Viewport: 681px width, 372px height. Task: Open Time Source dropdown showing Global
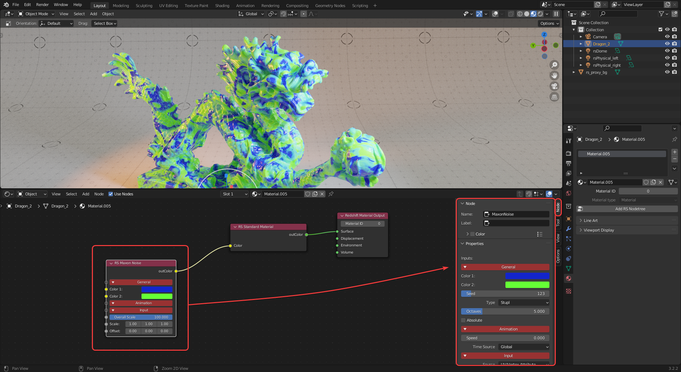(524, 347)
